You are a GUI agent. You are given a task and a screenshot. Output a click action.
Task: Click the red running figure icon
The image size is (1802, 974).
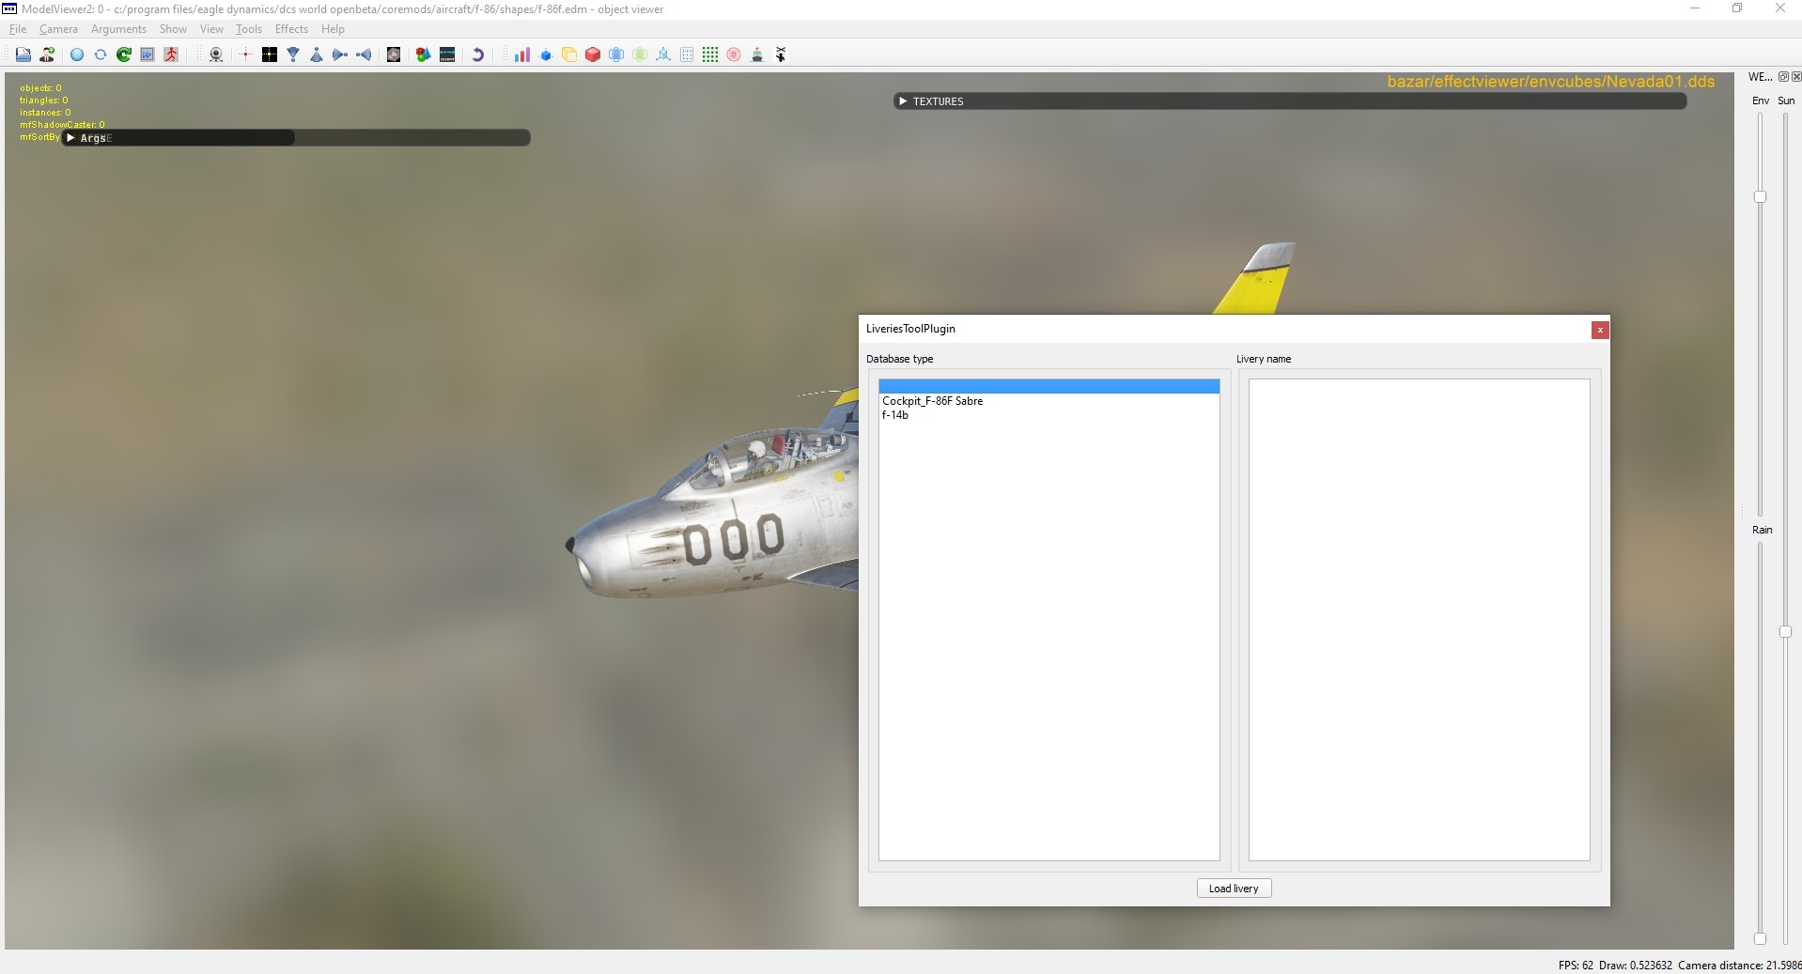click(x=171, y=54)
